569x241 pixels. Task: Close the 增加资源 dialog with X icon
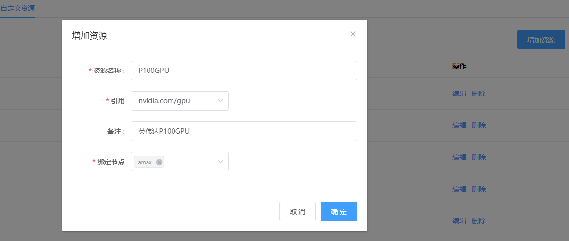353,34
